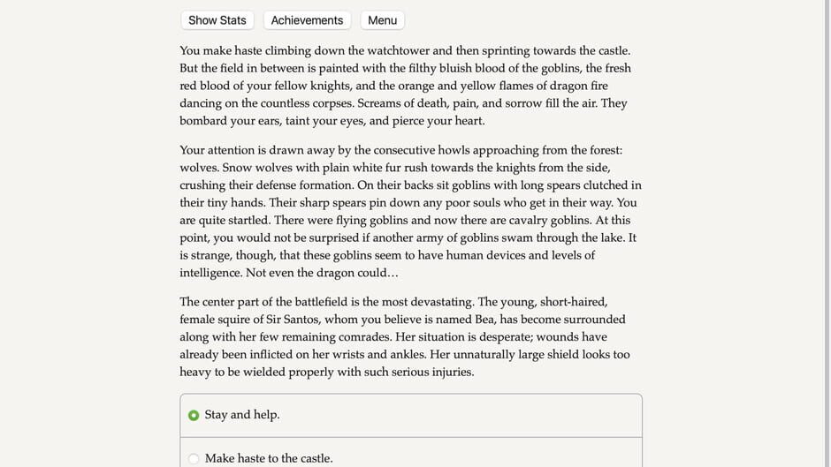Click the "Make haste to the castle." label

[x=269, y=458]
